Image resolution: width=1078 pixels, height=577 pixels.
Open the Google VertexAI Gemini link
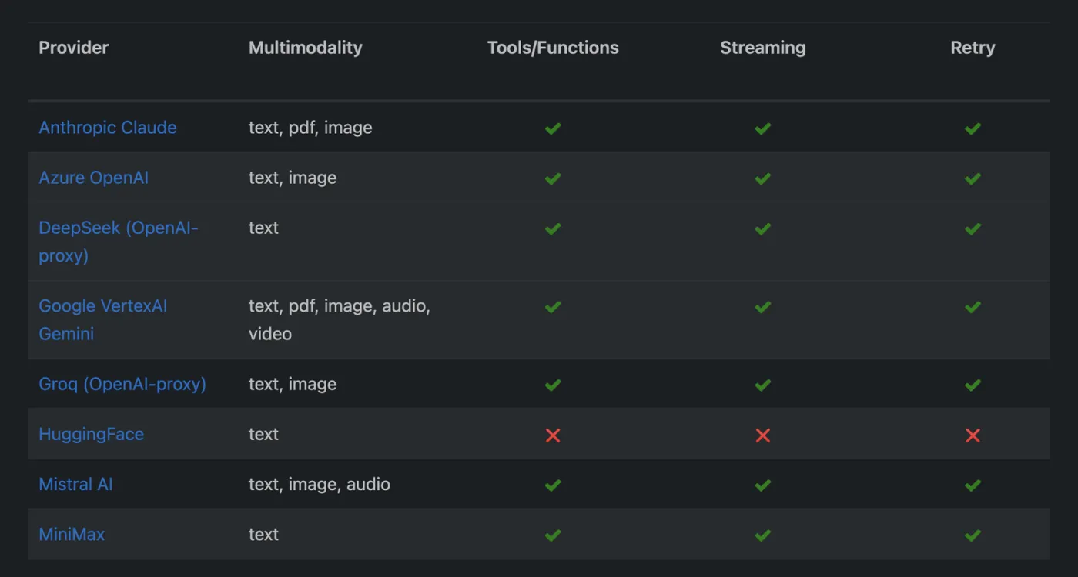(x=103, y=306)
